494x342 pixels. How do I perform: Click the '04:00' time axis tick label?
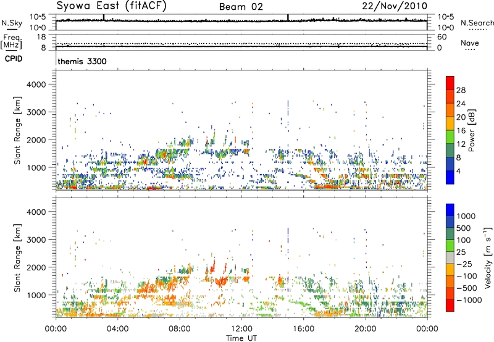117,329
